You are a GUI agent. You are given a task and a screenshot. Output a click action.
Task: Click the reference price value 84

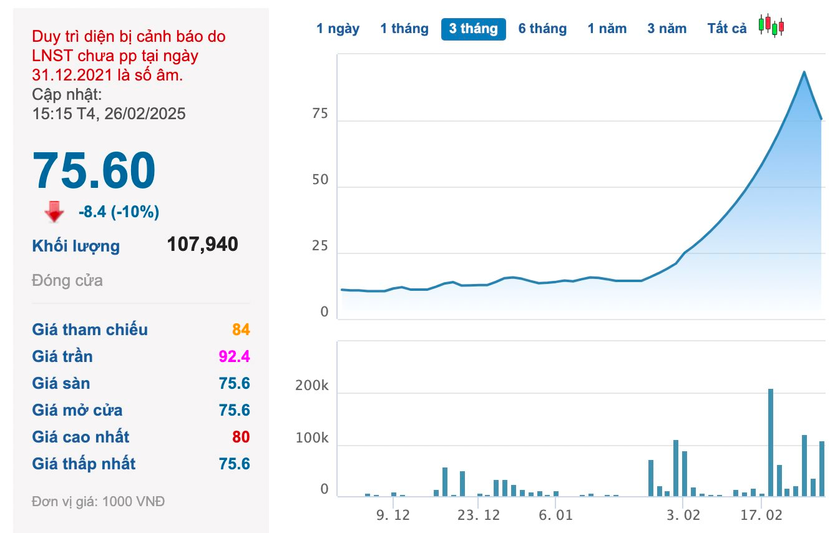240,330
